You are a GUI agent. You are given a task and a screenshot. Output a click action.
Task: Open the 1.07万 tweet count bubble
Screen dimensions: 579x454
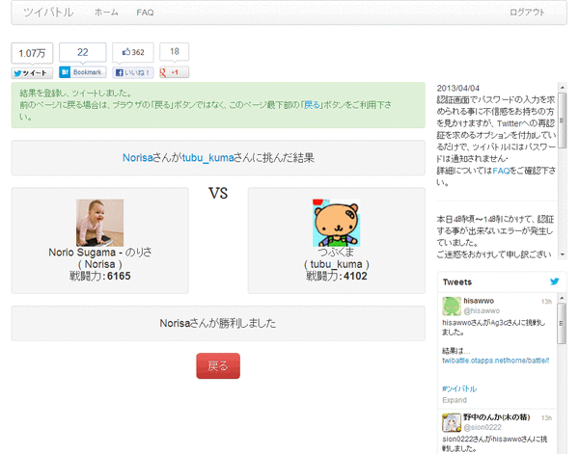(x=32, y=53)
